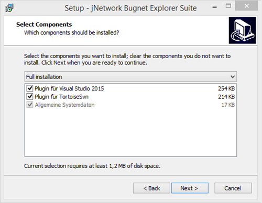Open the Full installation dropdown arrow
Screen dimensions: 262x203
[233, 77]
